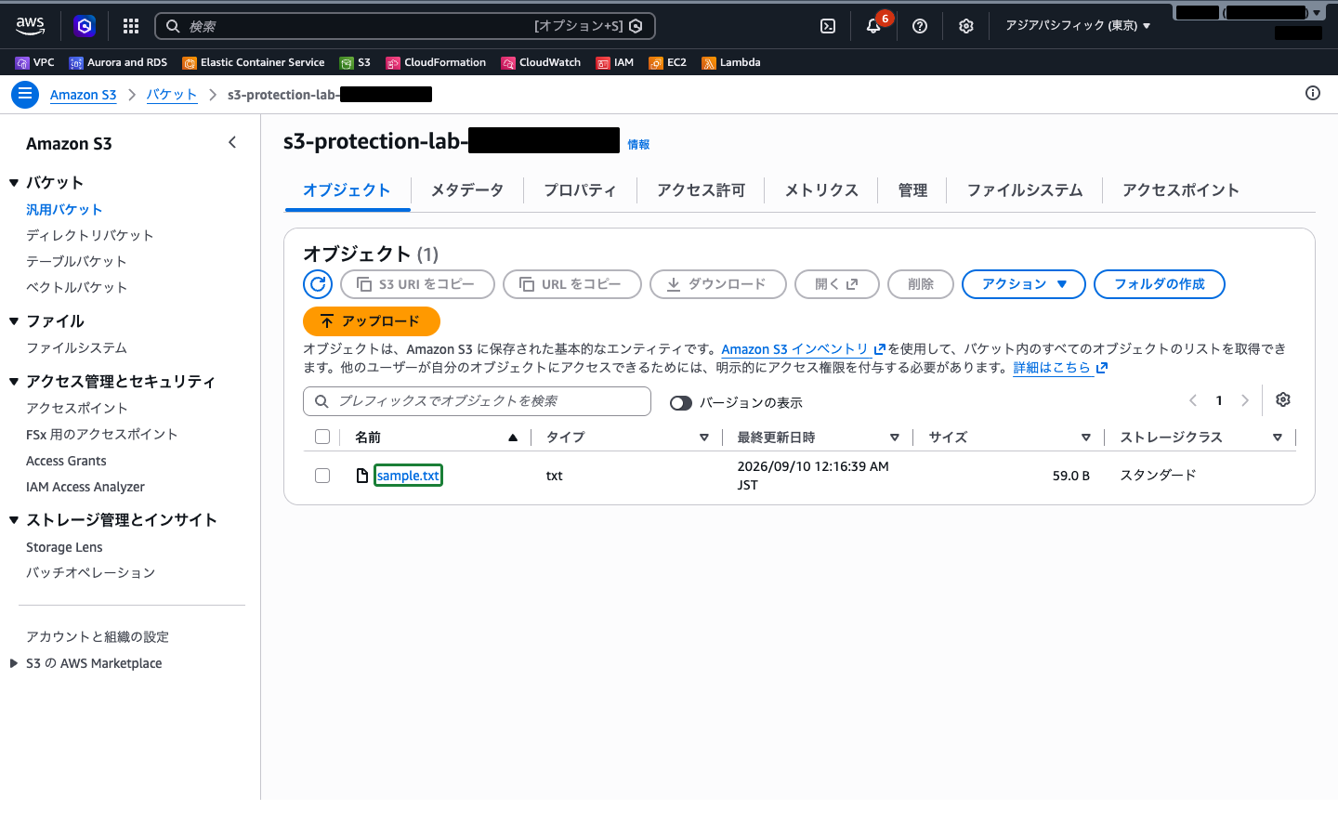Viewport: 1338px width, 836px height.
Task: Open Elastic Container Service bookmark
Action: click(x=254, y=62)
